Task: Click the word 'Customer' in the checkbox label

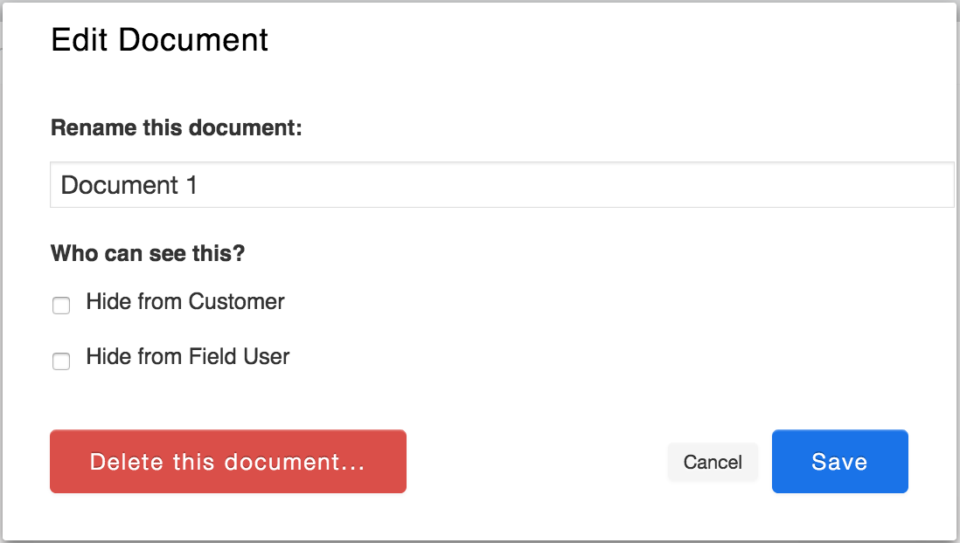Action: 236,302
